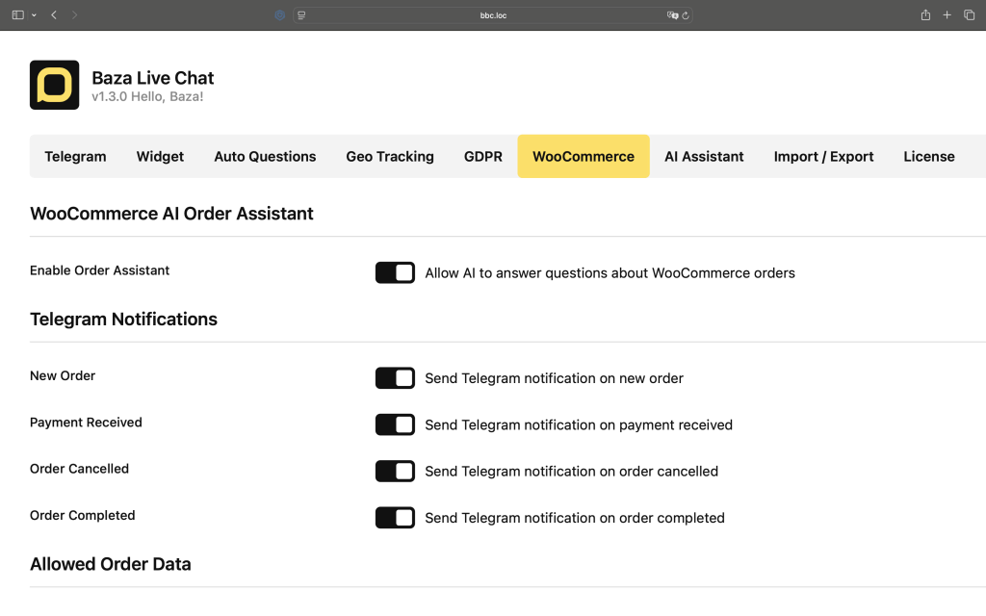The height and width of the screenshot is (616, 986).
Task: Open the reader page menu icon
Action: (x=301, y=15)
